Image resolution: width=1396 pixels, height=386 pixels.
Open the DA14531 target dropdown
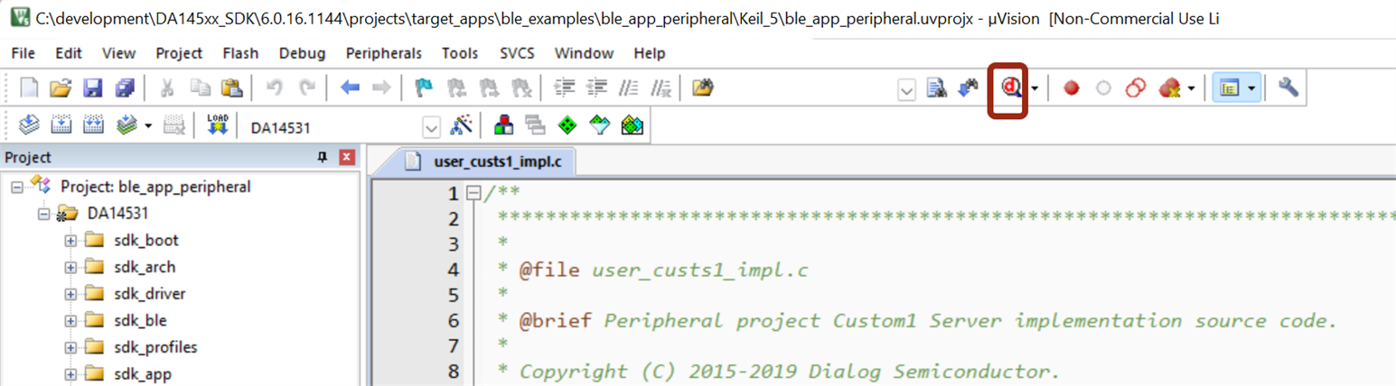pyautogui.click(x=431, y=126)
